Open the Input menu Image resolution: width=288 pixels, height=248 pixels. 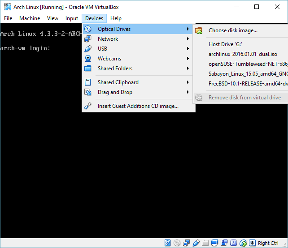coord(72,18)
